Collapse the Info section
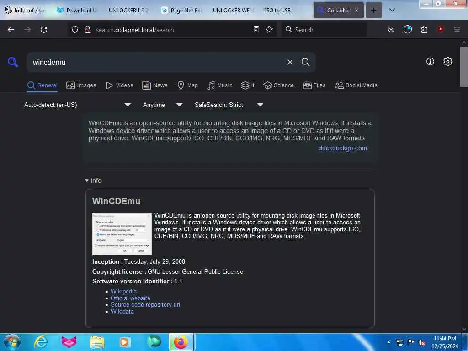468x351 pixels. 93,181
